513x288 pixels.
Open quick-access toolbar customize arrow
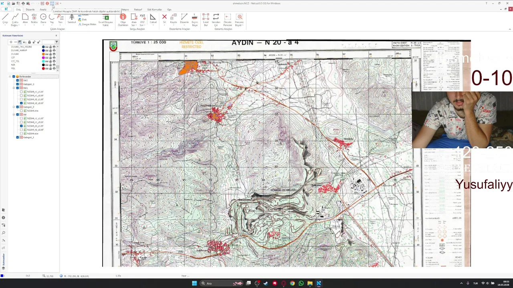61,4
